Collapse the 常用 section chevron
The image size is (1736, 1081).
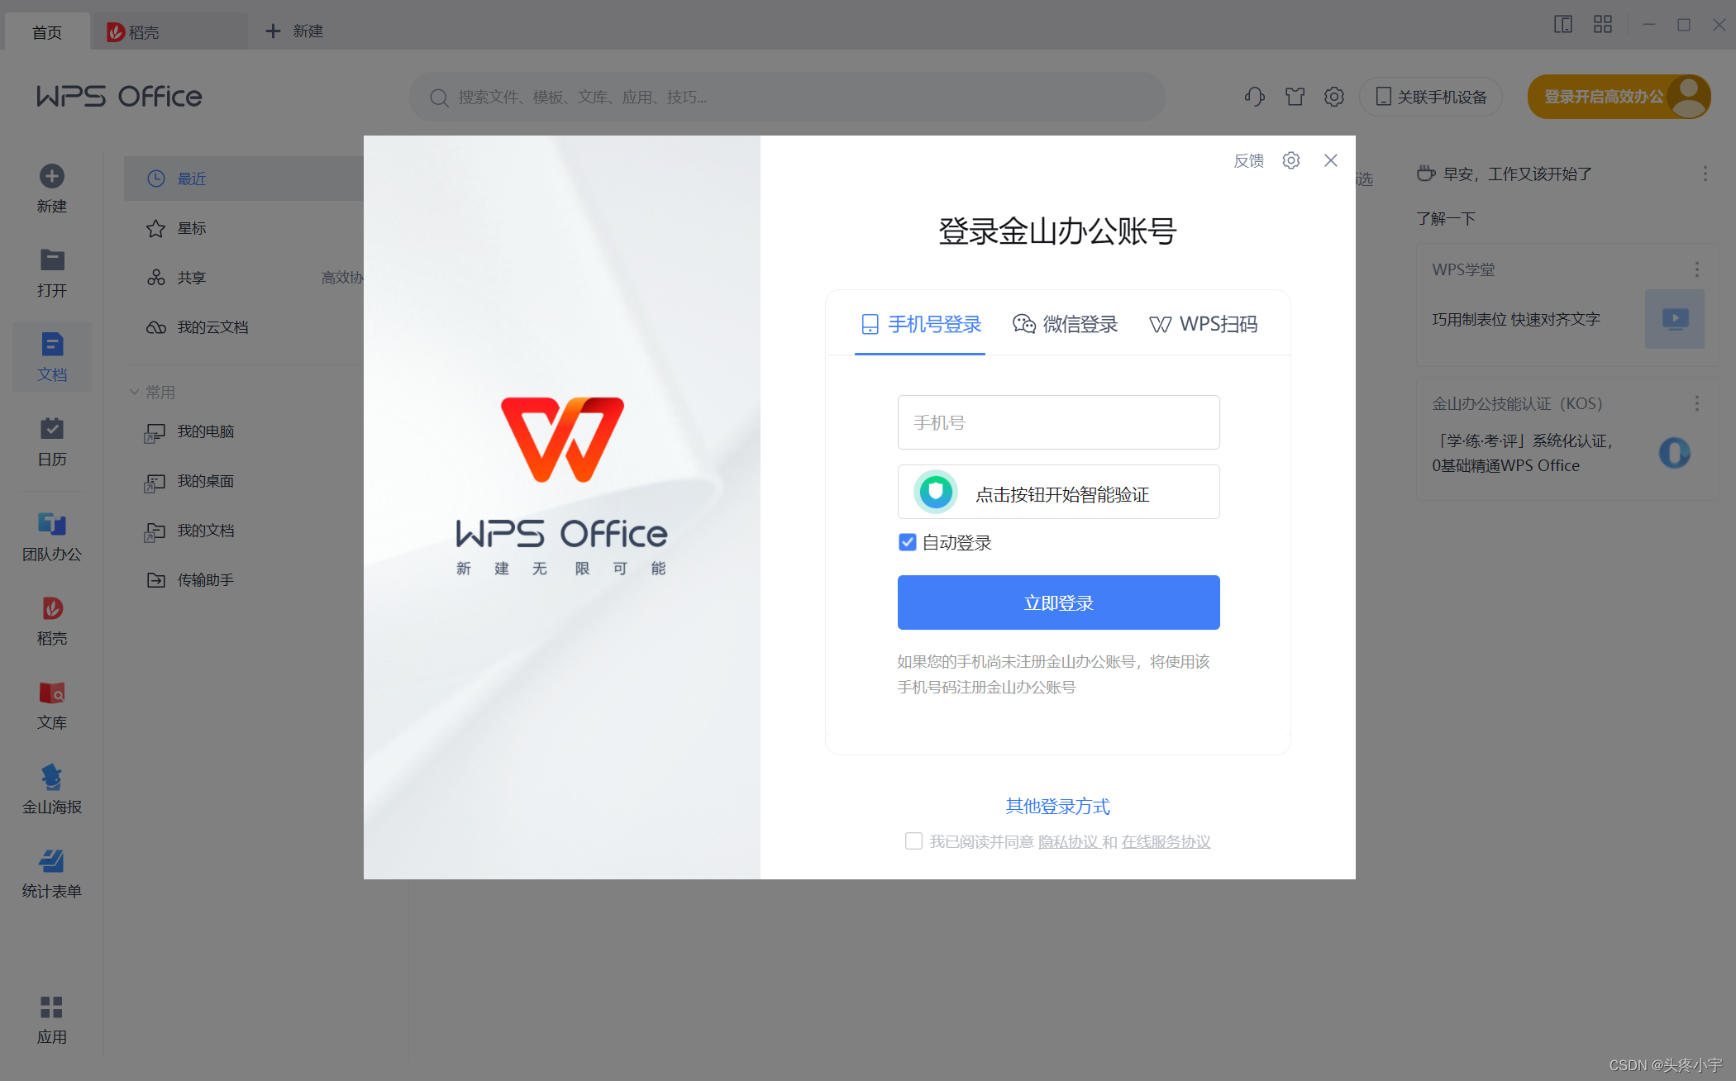pyautogui.click(x=134, y=392)
